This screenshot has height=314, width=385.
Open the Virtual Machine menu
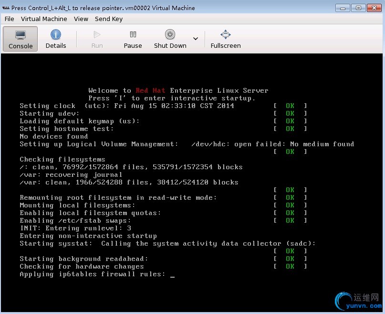point(44,19)
